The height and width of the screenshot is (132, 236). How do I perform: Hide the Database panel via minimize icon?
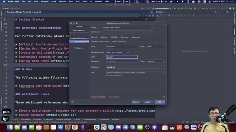pos(231,12)
